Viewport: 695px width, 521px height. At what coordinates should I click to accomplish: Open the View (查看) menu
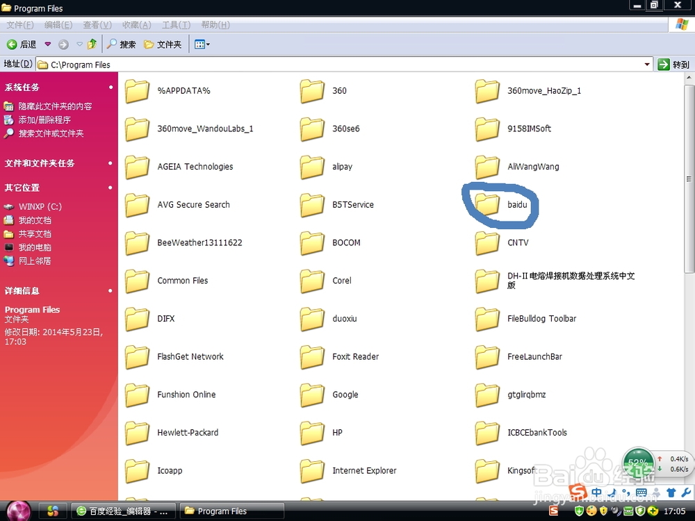point(97,25)
